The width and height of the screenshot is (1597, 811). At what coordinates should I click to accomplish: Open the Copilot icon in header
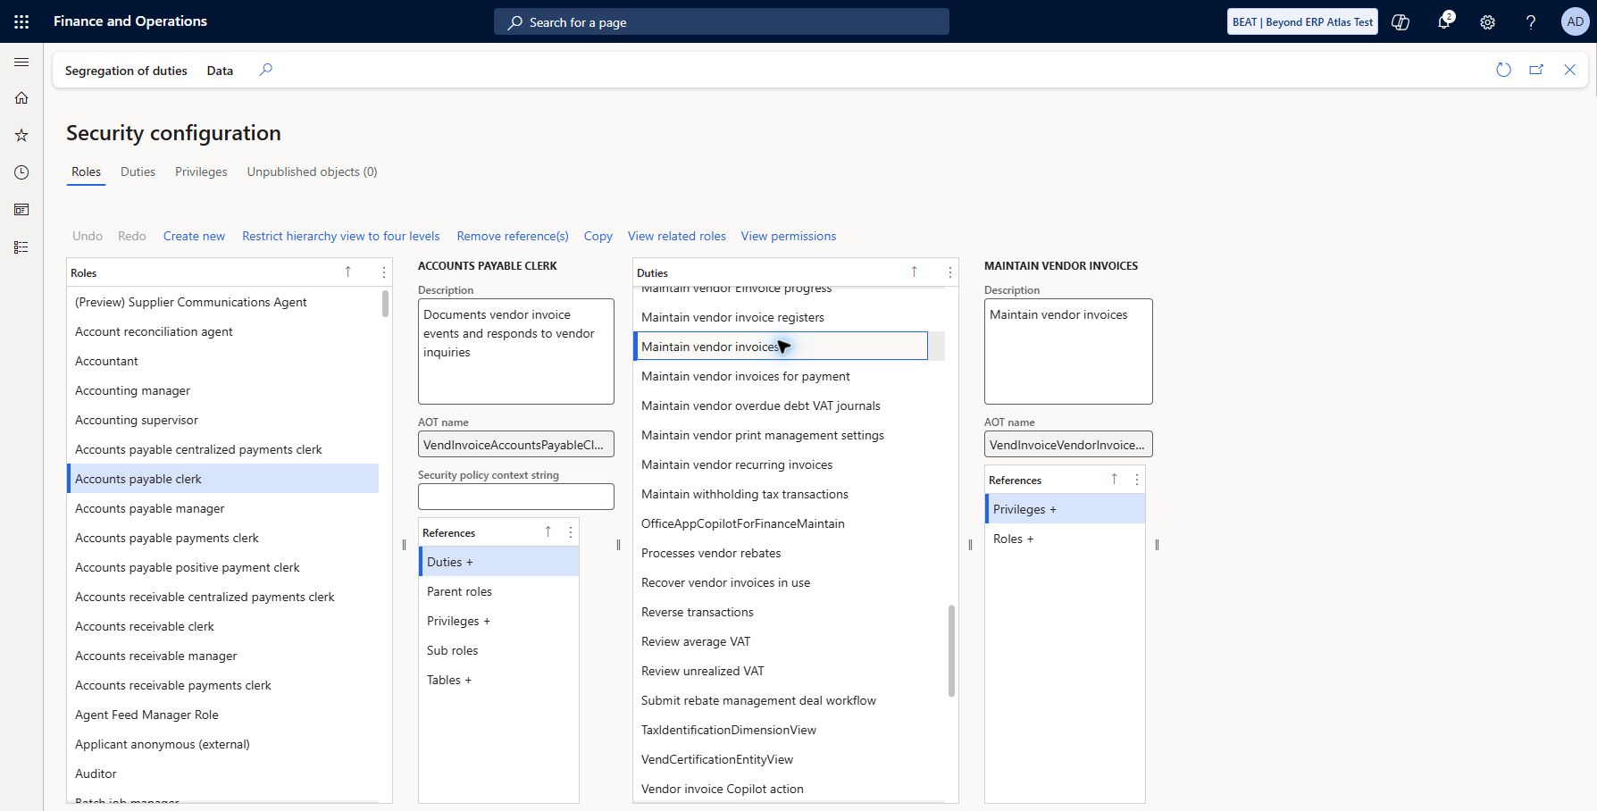1401,21
